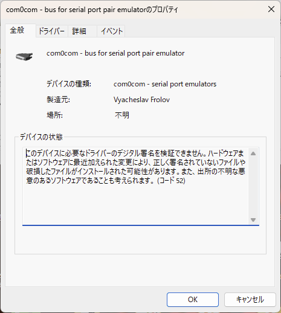Click the Vyacheslav Frolov manufacturer value
The width and height of the screenshot is (281, 313).
[x=141, y=100]
